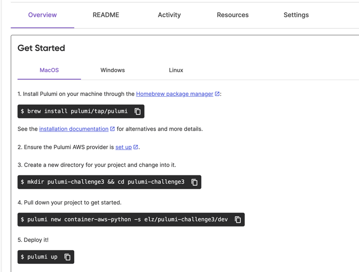Select the Overview tab
This screenshot has height=272, width=359.
click(42, 15)
